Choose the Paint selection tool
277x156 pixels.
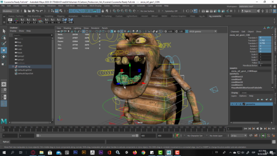4,44
